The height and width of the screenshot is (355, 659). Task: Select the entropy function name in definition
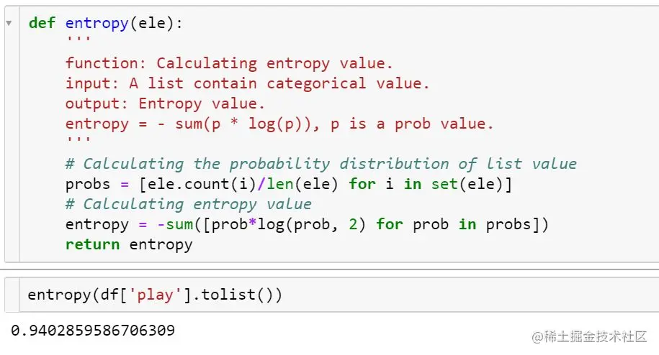(97, 24)
